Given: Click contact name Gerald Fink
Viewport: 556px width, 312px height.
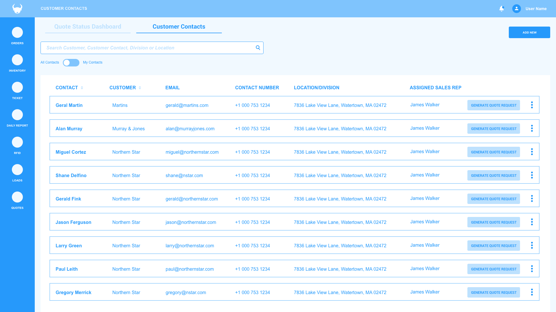Looking at the screenshot, I should (x=68, y=199).
